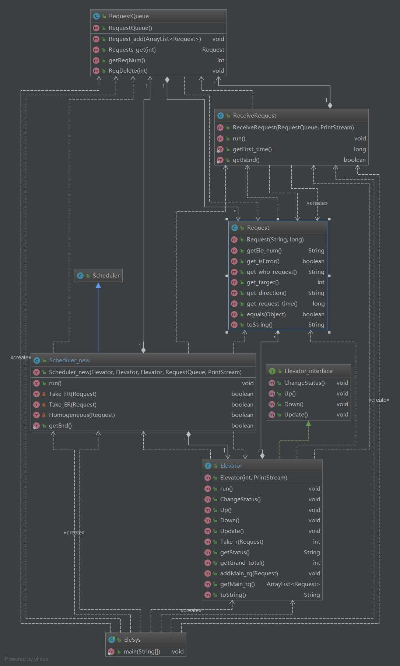Select Down() in Elevator_interface

coord(308,404)
